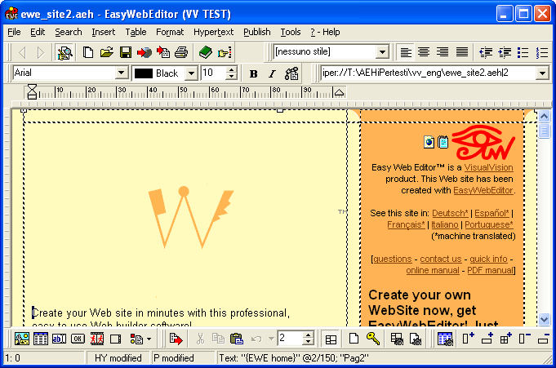Click the Deutsch* language link

point(450,213)
